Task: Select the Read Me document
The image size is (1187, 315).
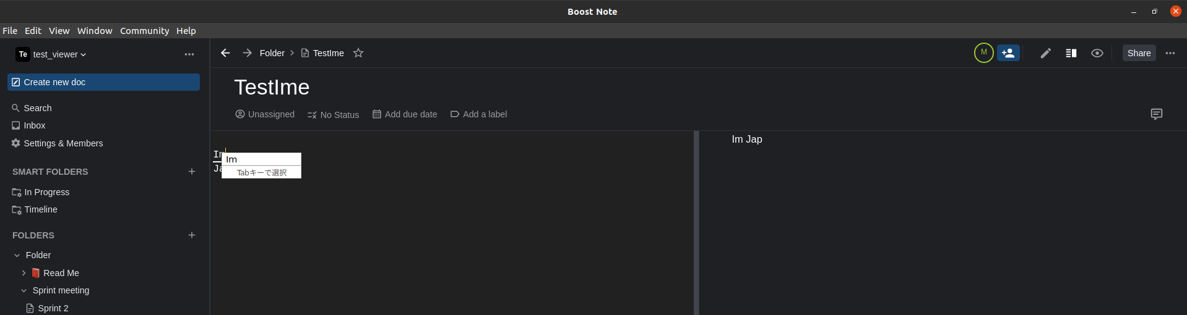Action: pyautogui.click(x=55, y=273)
